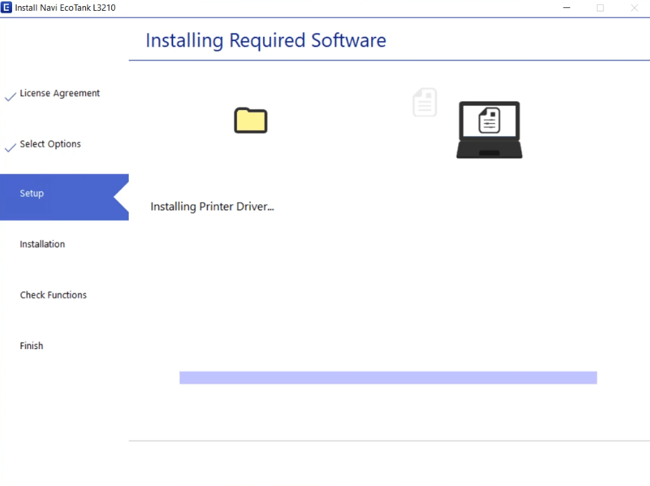Viewport: 650px width, 486px height.
Task: Click the License Agreement checkmark icon
Action: (10, 97)
